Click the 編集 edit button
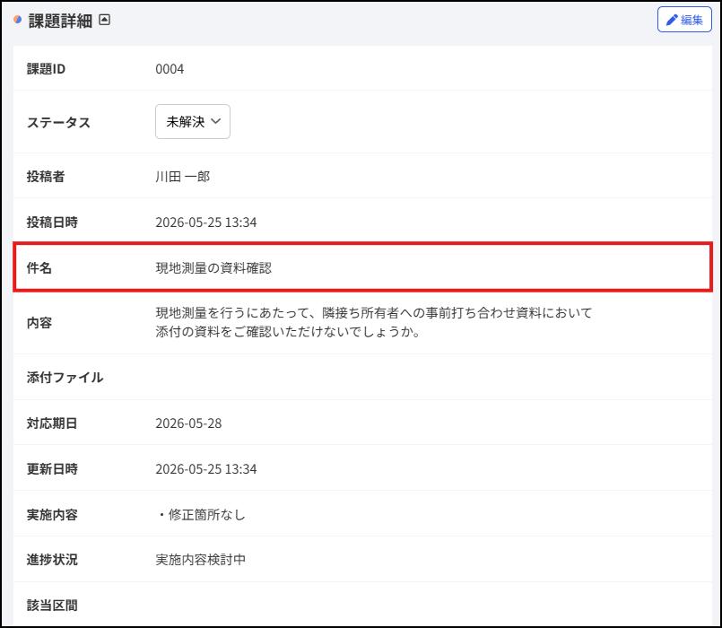722x628 pixels. click(684, 20)
